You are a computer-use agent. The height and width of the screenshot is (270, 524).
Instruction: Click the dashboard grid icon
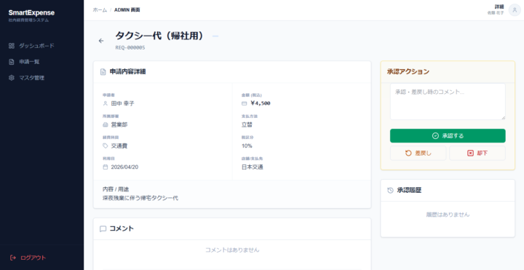(x=12, y=46)
